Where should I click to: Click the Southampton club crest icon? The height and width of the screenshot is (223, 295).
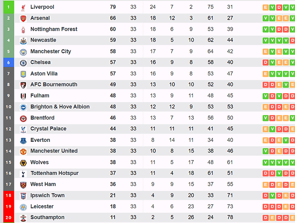[x=23, y=218]
